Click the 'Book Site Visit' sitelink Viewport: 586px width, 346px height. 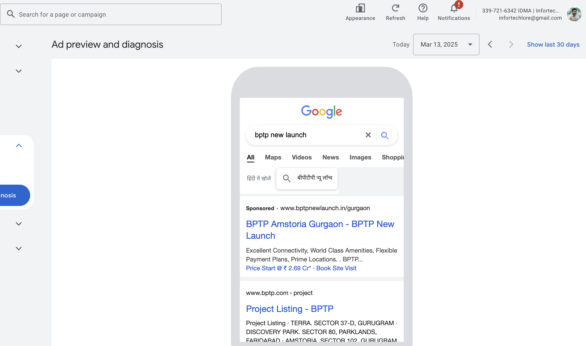(x=336, y=268)
